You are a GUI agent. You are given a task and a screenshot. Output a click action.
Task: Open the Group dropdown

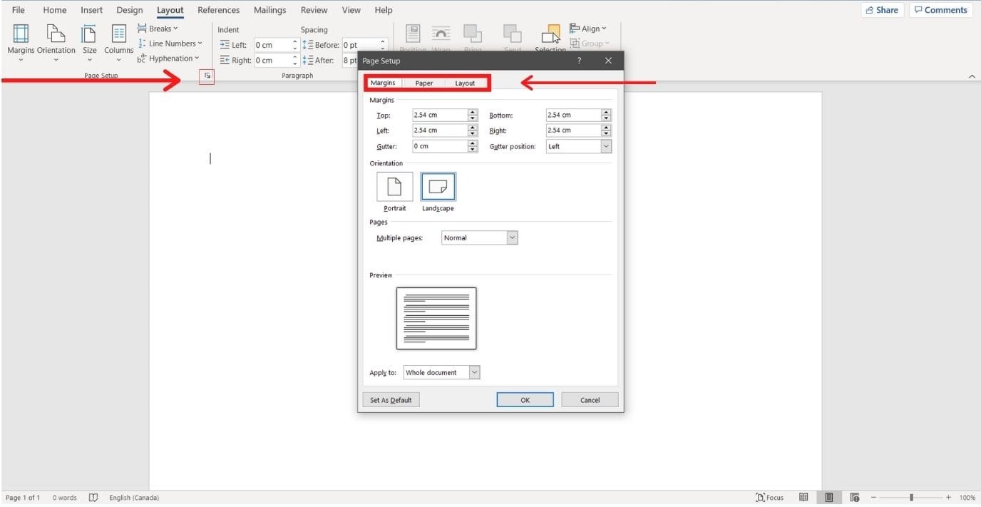pyautogui.click(x=590, y=43)
